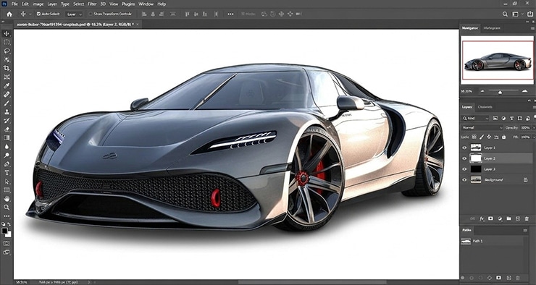Select the Eraser tool
The height and width of the screenshot is (285, 536).
pos(7,129)
